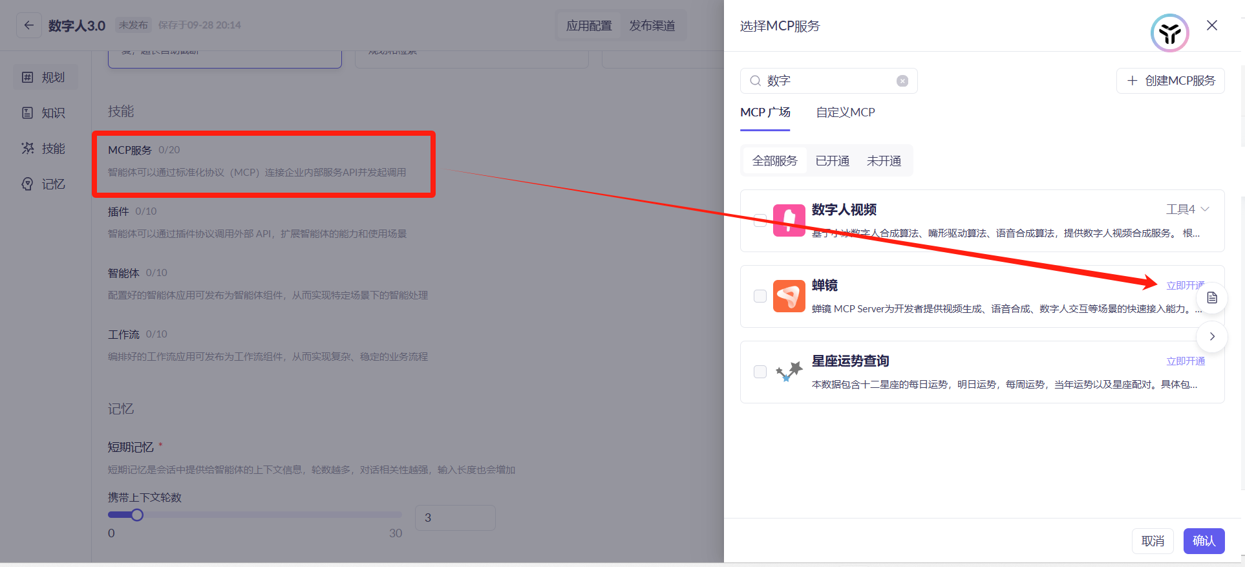Expand 工具4 dropdown on 数字人视频
1245x567 pixels.
click(1187, 209)
